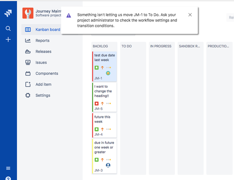234x180 pixels.
Task: Click the Settings gear icon
Action: [x=28, y=95]
